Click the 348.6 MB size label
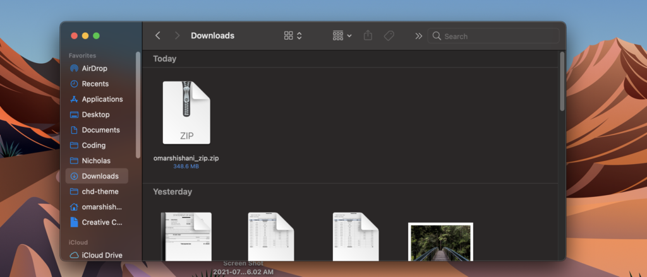The image size is (647, 277). coord(186,167)
